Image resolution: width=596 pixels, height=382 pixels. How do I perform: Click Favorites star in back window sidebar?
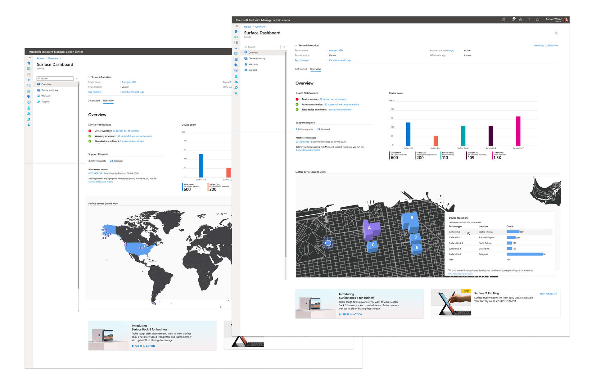pos(29,80)
